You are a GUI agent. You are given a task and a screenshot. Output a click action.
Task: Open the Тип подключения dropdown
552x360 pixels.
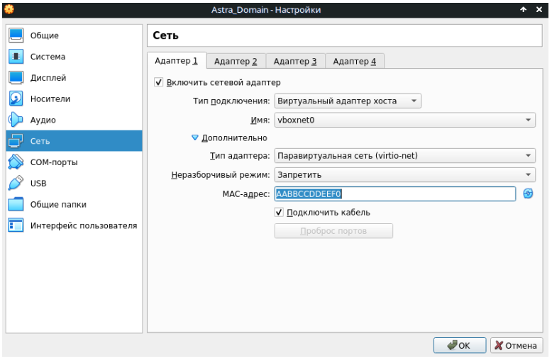(x=348, y=101)
